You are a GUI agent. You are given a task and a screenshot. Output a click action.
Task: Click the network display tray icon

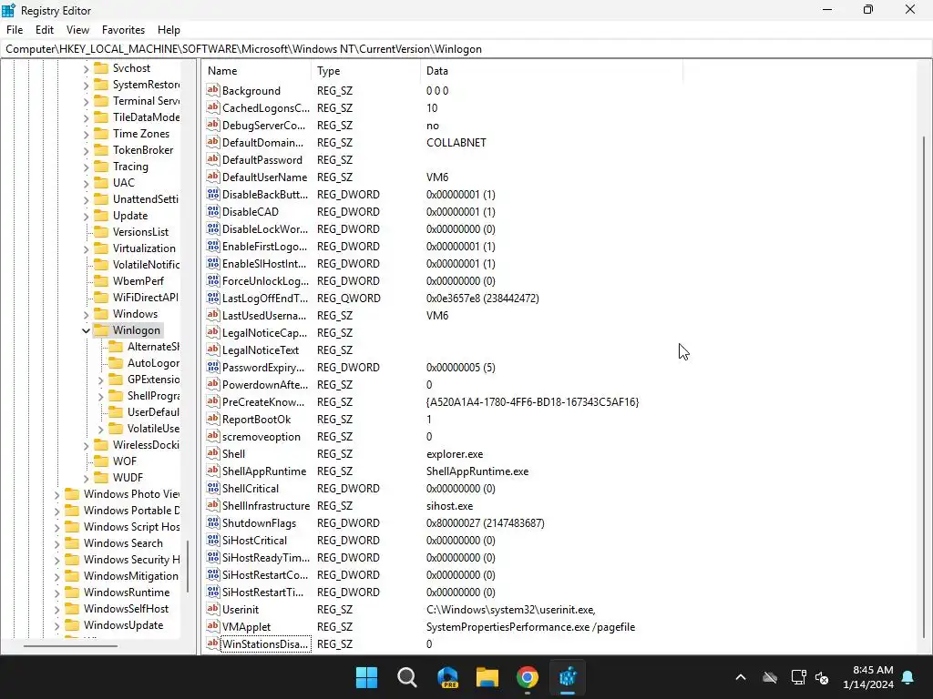click(798, 677)
